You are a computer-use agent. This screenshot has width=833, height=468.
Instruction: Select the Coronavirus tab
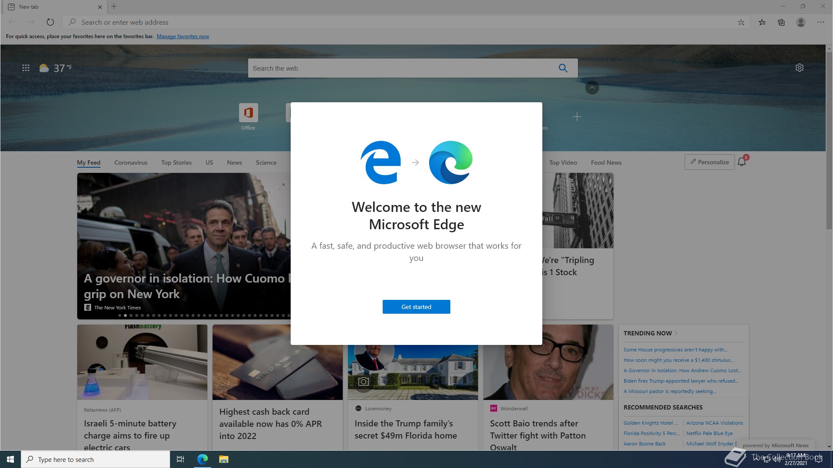tap(131, 162)
